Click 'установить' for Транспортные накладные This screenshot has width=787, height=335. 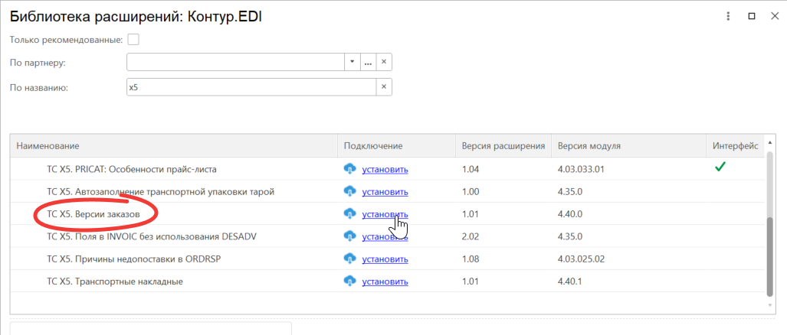coord(385,281)
